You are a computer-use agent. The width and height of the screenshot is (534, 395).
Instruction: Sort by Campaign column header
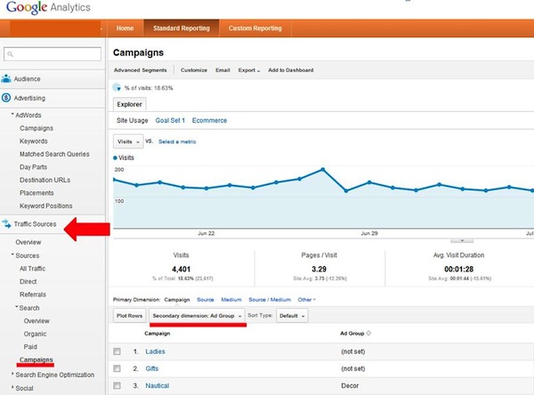(157, 333)
